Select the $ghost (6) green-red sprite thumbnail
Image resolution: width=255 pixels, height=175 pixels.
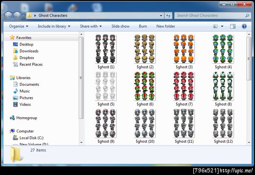[x=145, y=86]
